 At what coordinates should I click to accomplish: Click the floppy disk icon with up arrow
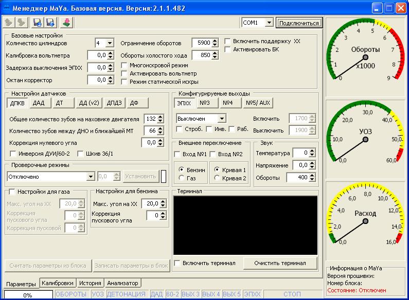(x=37, y=23)
